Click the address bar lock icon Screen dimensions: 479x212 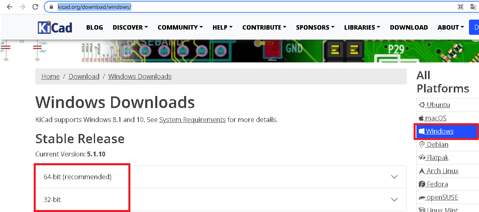pos(52,7)
